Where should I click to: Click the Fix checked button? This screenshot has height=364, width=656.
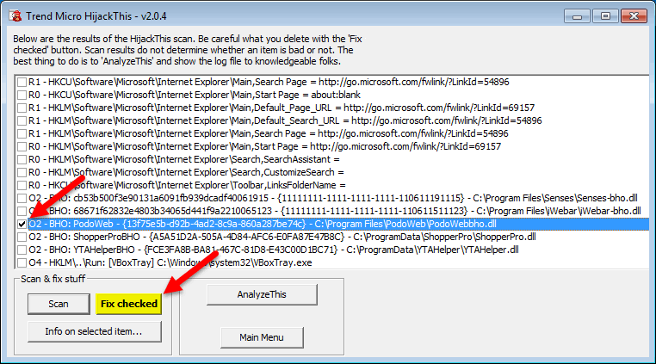129,304
